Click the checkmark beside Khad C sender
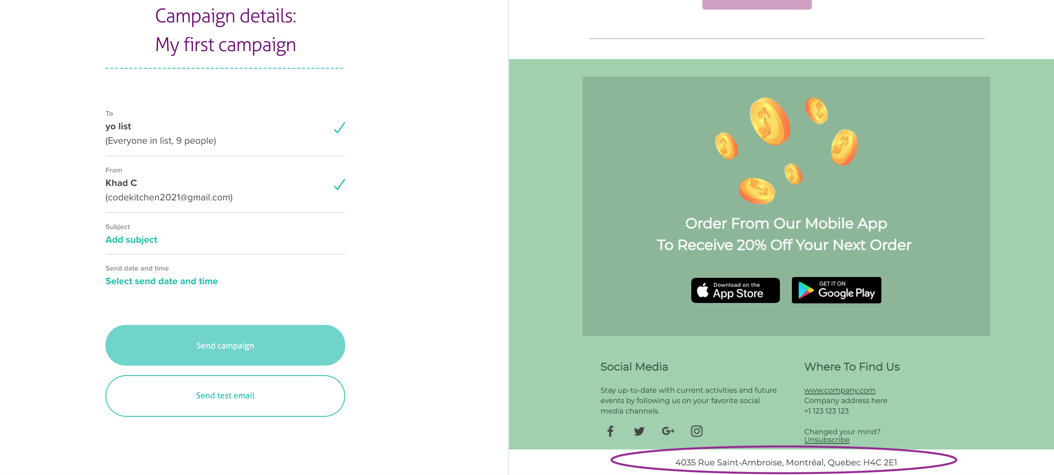 point(339,184)
